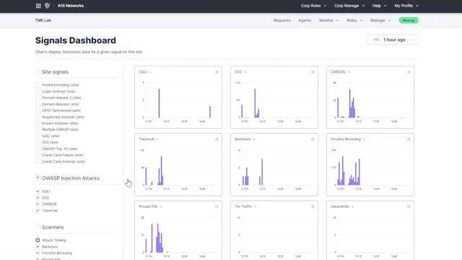
Task: Open the apps grid icon
Action: [x=38, y=6]
